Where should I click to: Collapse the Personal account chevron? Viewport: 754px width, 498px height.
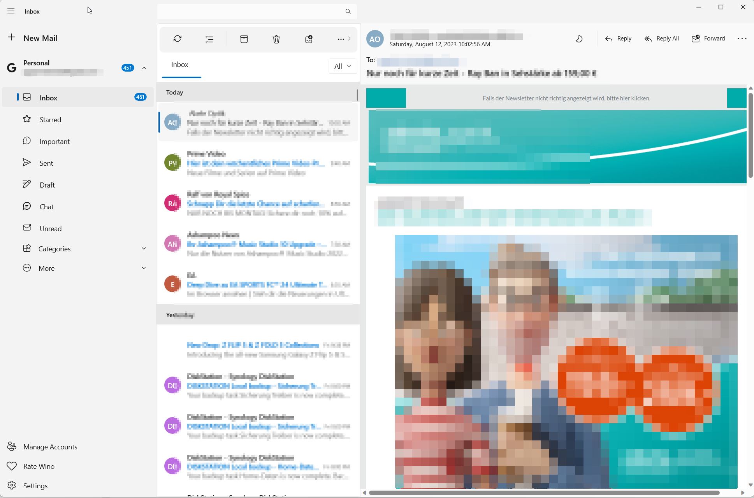[x=144, y=68]
